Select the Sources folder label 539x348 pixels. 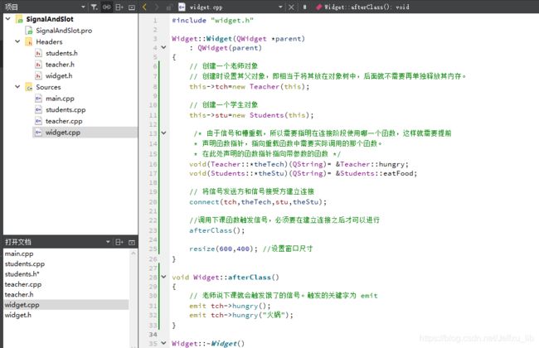48,87
